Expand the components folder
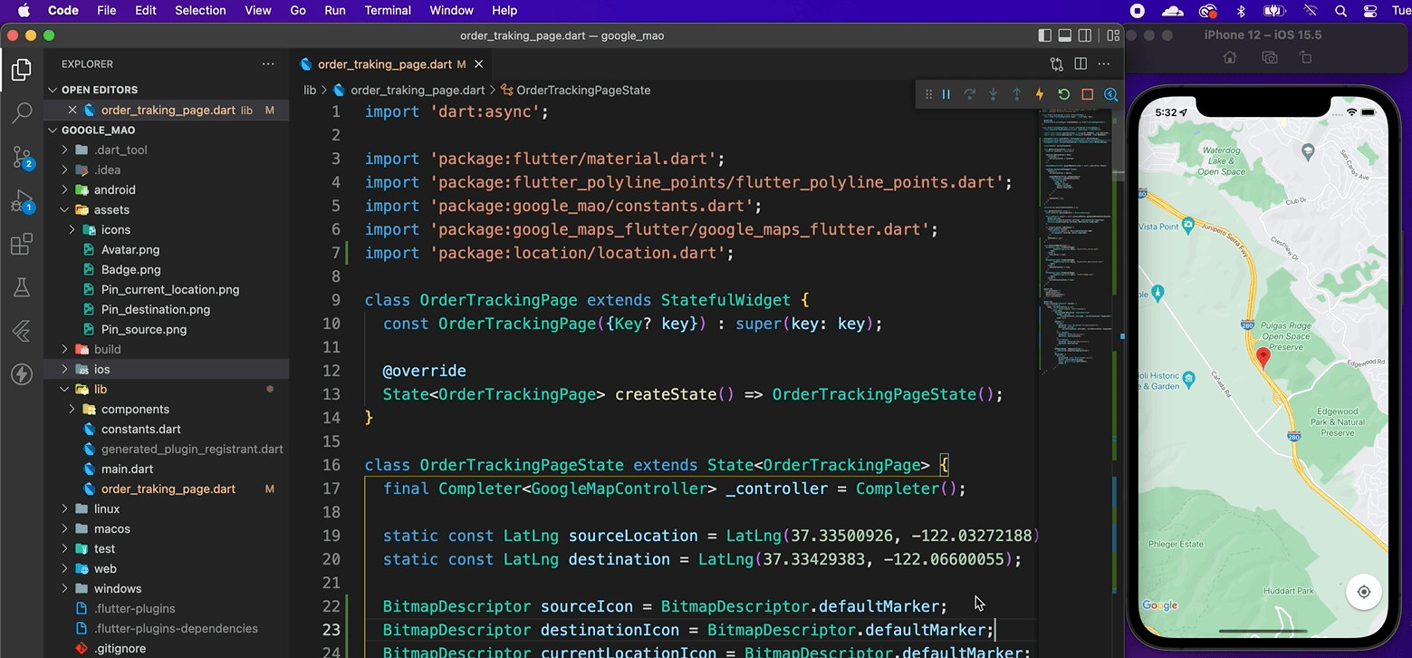 tap(135, 409)
